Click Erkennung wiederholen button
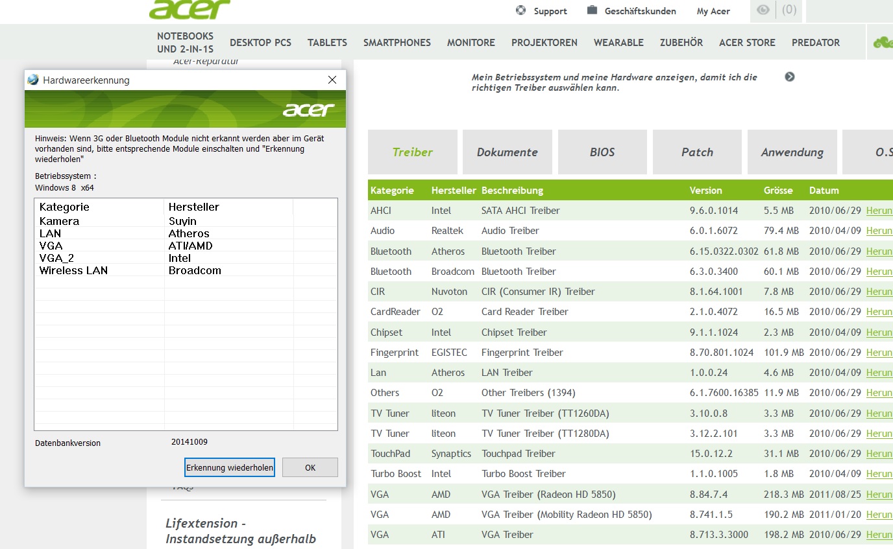 [230, 467]
